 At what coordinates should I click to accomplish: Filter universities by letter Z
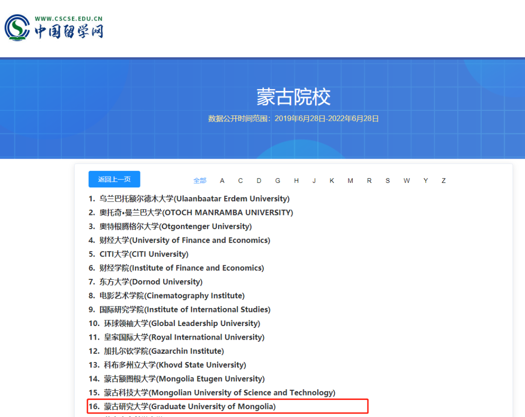(x=444, y=181)
